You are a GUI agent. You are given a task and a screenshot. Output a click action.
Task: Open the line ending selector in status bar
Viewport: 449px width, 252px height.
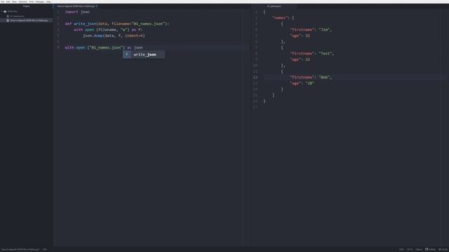(401, 249)
